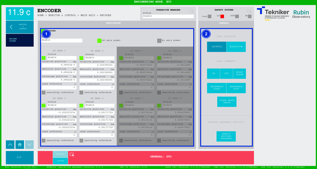Screen dimensions: 317x169
Task: Turn the axis ON
Action: tap(213, 73)
